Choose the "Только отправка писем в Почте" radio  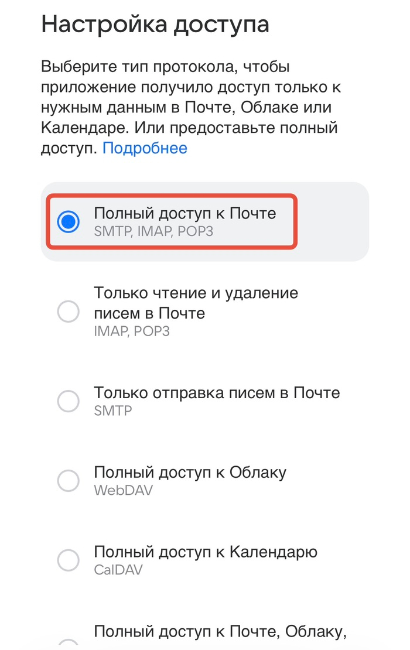[68, 401]
